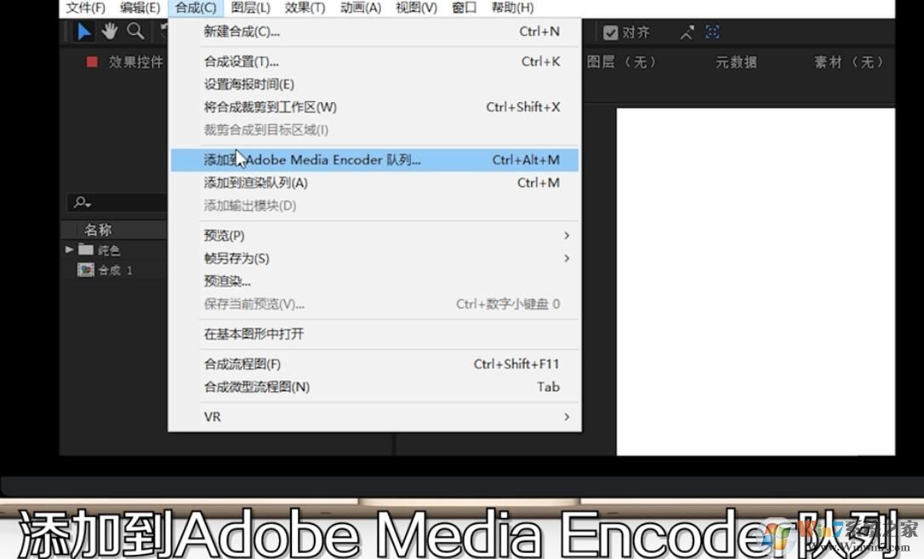924x559 pixels.
Task: Click the mask visibility icon beside 对齐
Action: click(712, 31)
